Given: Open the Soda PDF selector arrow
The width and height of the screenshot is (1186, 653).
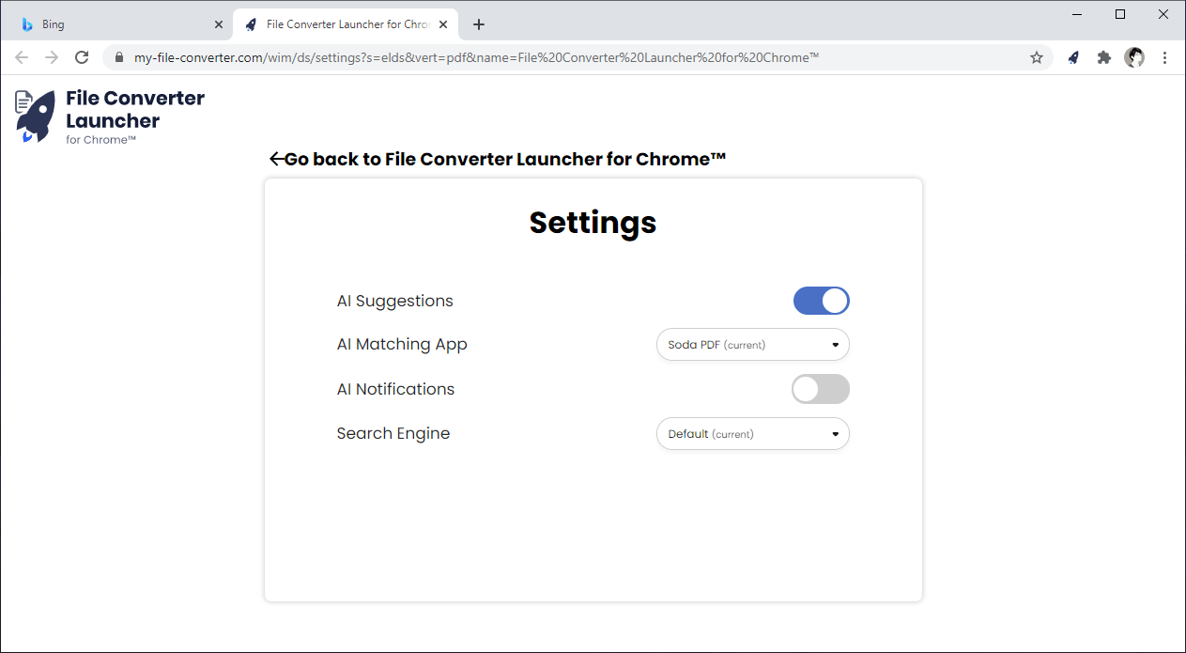Looking at the screenshot, I should [x=834, y=345].
